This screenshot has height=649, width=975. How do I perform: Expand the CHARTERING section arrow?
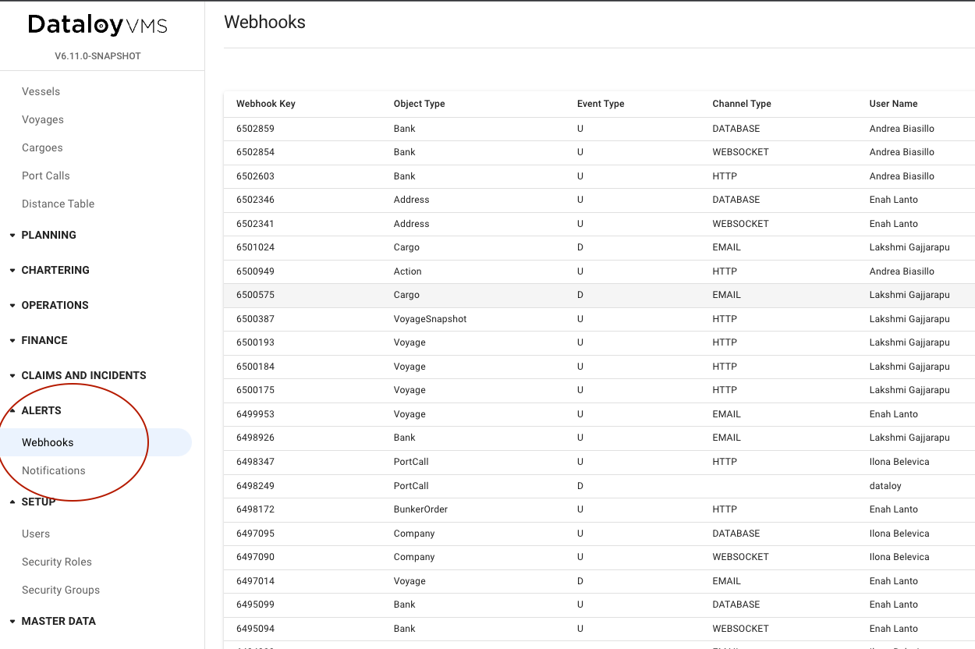click(x=12, y=270)
